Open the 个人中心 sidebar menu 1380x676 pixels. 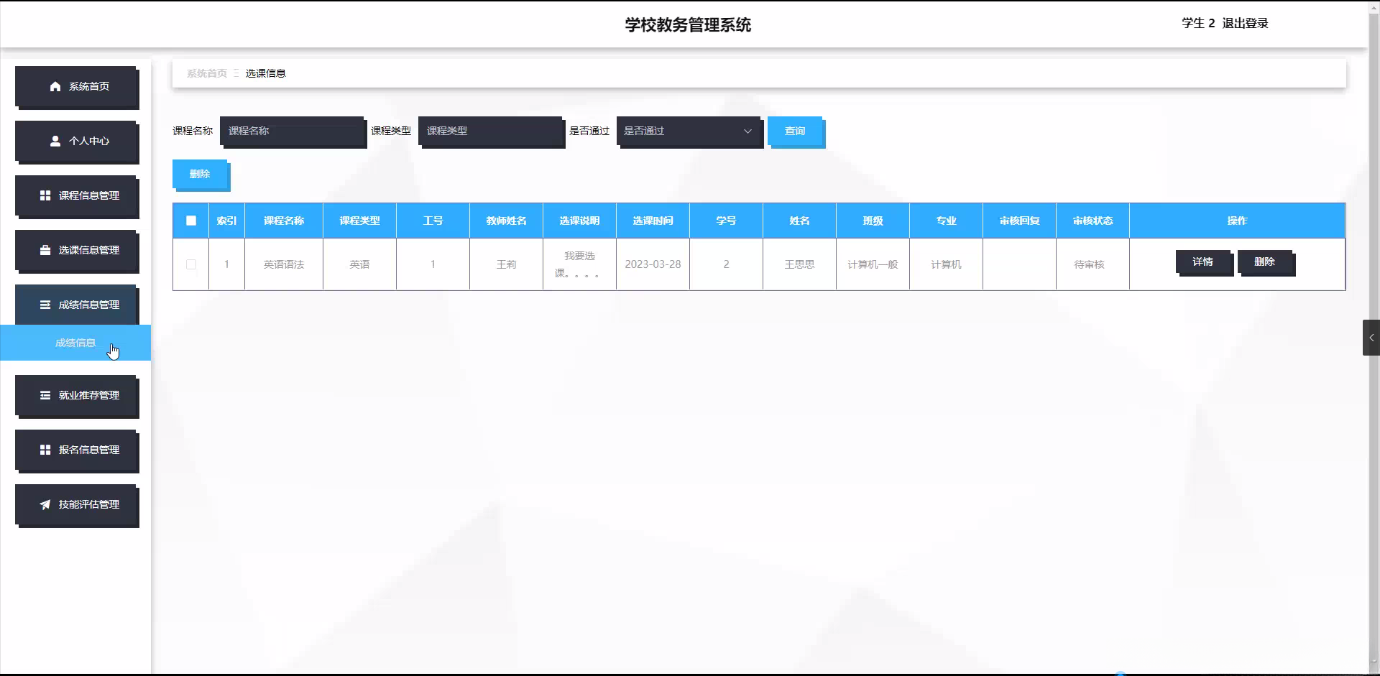[x=75, y=141]
